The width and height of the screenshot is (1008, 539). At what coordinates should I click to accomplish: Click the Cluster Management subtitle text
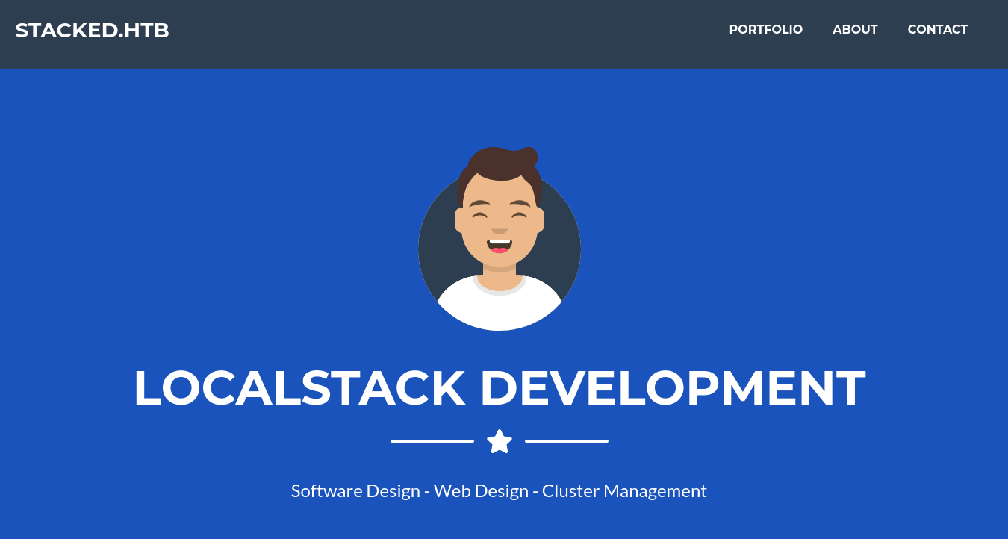(x=624, y=491)
